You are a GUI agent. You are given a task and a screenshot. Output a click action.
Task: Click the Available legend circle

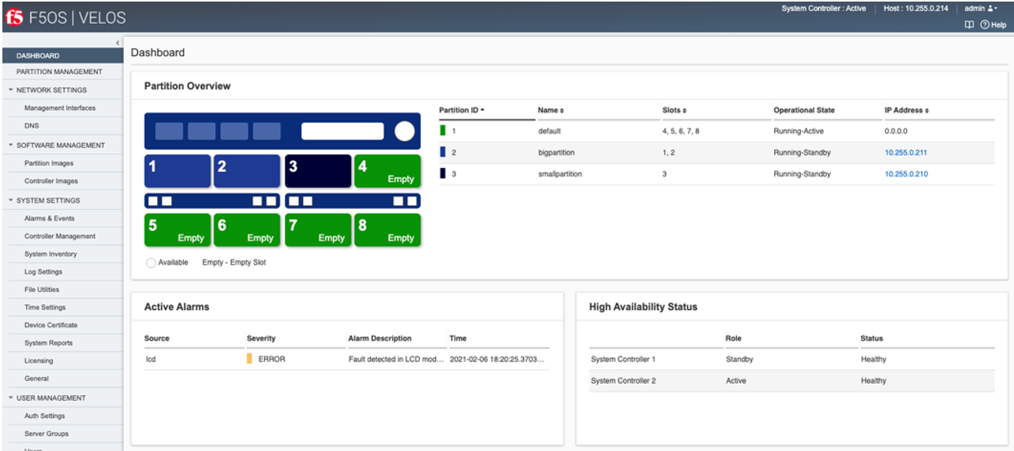(151, 263)
